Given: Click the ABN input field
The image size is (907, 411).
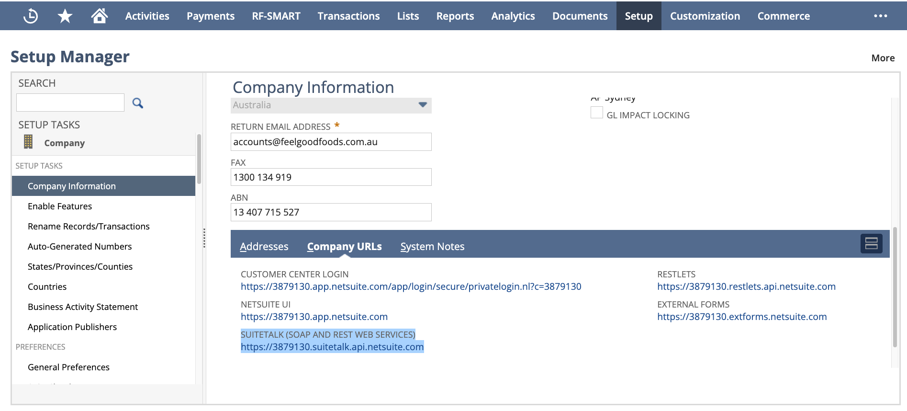Looking at the screenshot, I should pyautogui.click(x=331, y=212).
